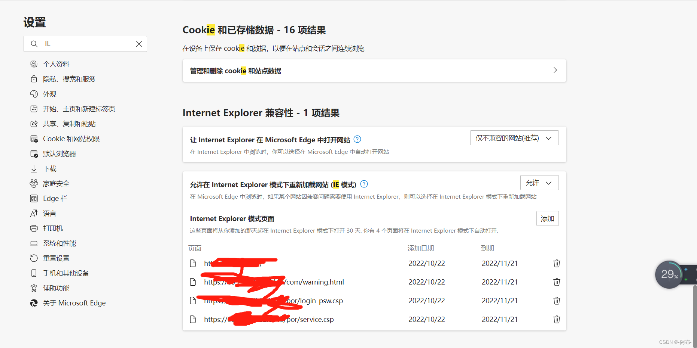This screenshot has width=697, height=348.
Task: Click the 29% circular progress indicator
Action: pos(670,274)
